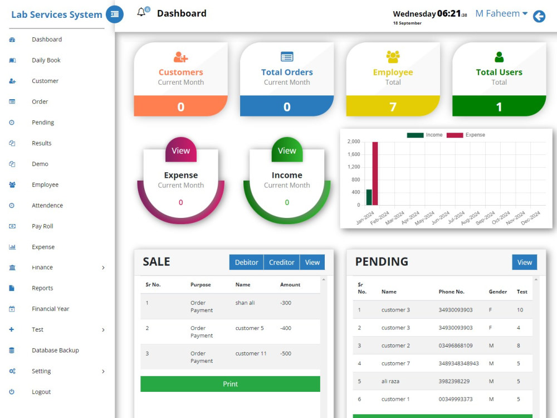
Task: Click View button on Income widget
Action: click(x=287, y=150)
